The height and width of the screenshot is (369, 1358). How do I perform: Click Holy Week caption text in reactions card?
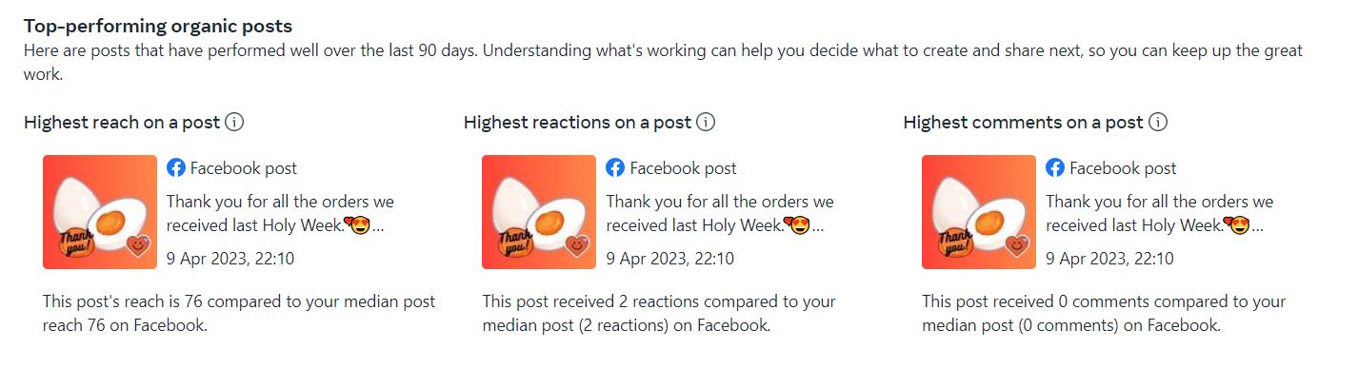point(720,213)
